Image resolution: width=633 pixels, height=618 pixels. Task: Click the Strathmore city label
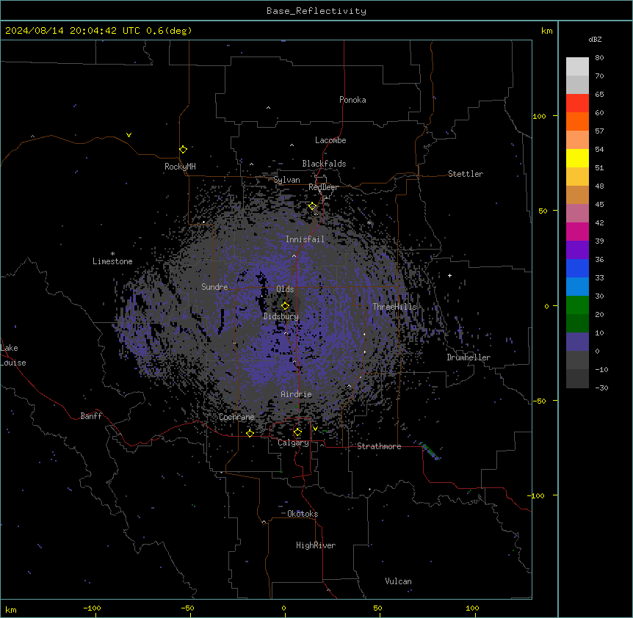click(379, 446)
